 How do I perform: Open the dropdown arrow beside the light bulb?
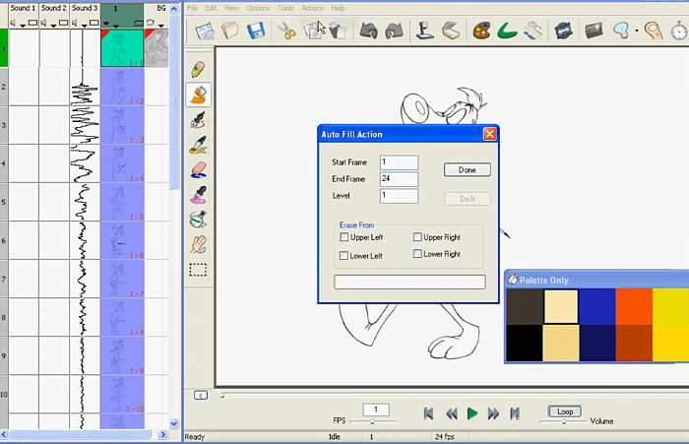tap(637, 31)
